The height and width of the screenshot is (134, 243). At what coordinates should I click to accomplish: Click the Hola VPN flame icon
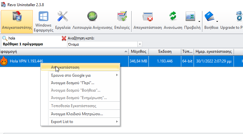pyautogui.click(x=4, y=61)
